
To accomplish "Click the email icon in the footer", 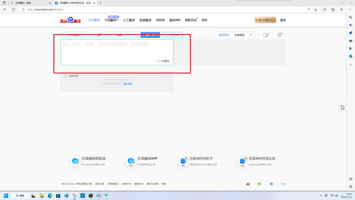I will point(283,184).
